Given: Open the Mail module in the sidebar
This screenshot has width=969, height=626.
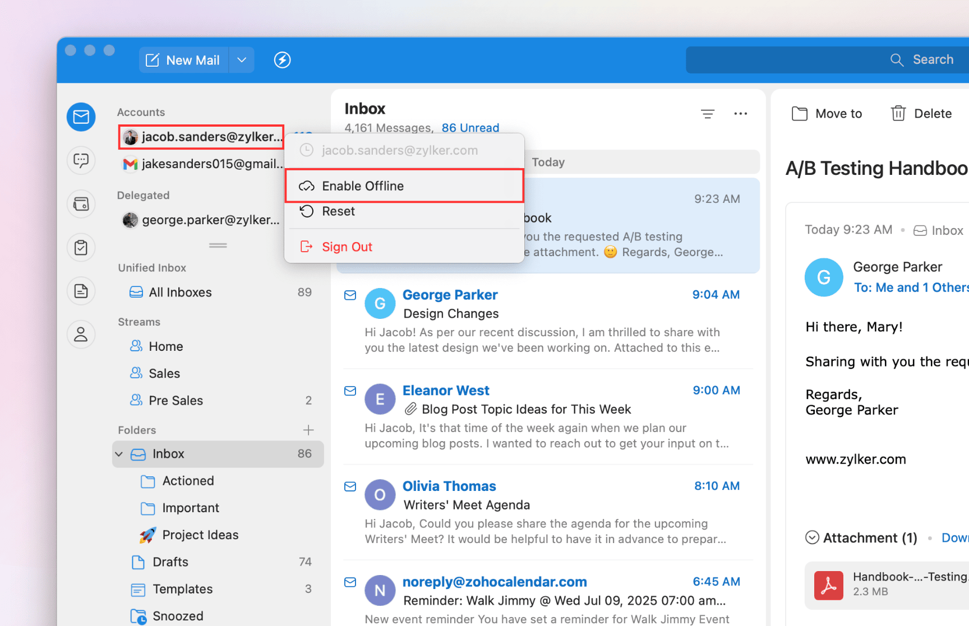Looking at the screenshot, I should [x=81, y=117].
